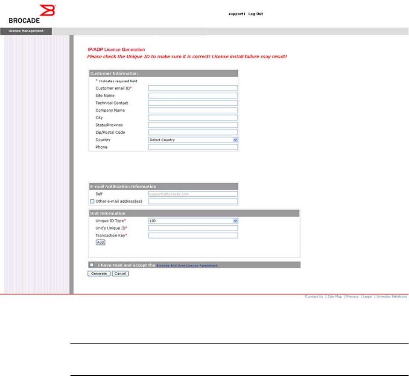Click the Company Name text field

tap(193, 110)
